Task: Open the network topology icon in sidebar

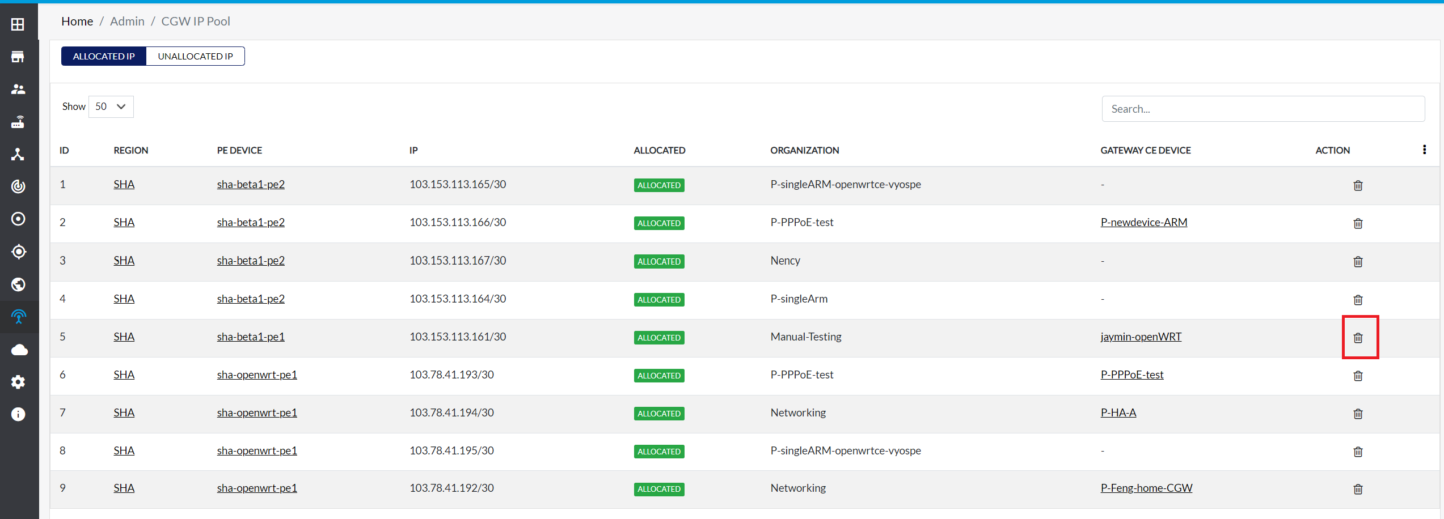Action: tap(18, 154)
